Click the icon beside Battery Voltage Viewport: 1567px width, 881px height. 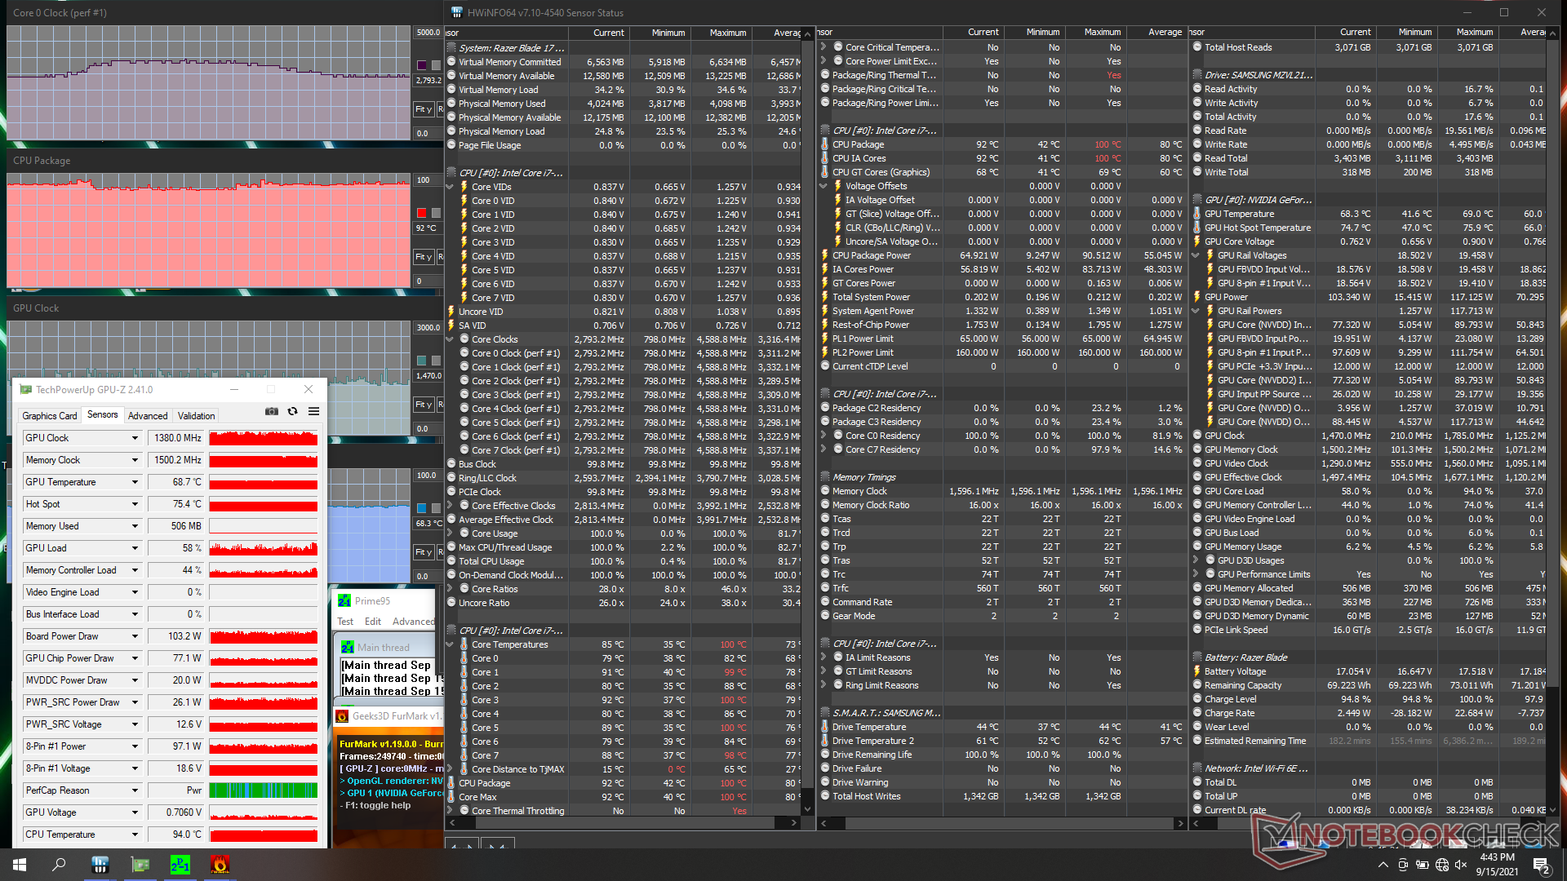point(1197,671)
